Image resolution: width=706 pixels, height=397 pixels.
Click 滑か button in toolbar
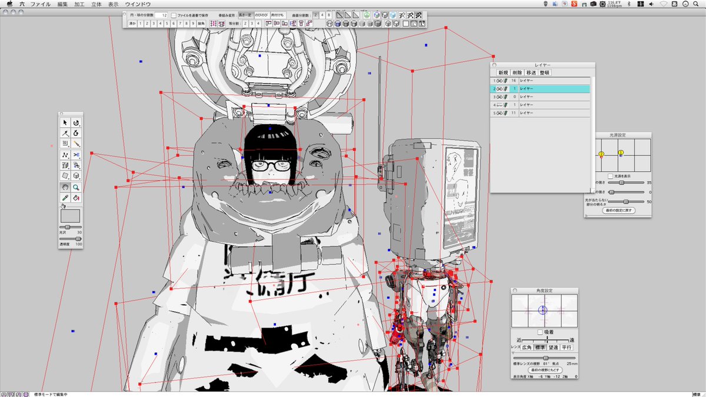pos(132,24)
